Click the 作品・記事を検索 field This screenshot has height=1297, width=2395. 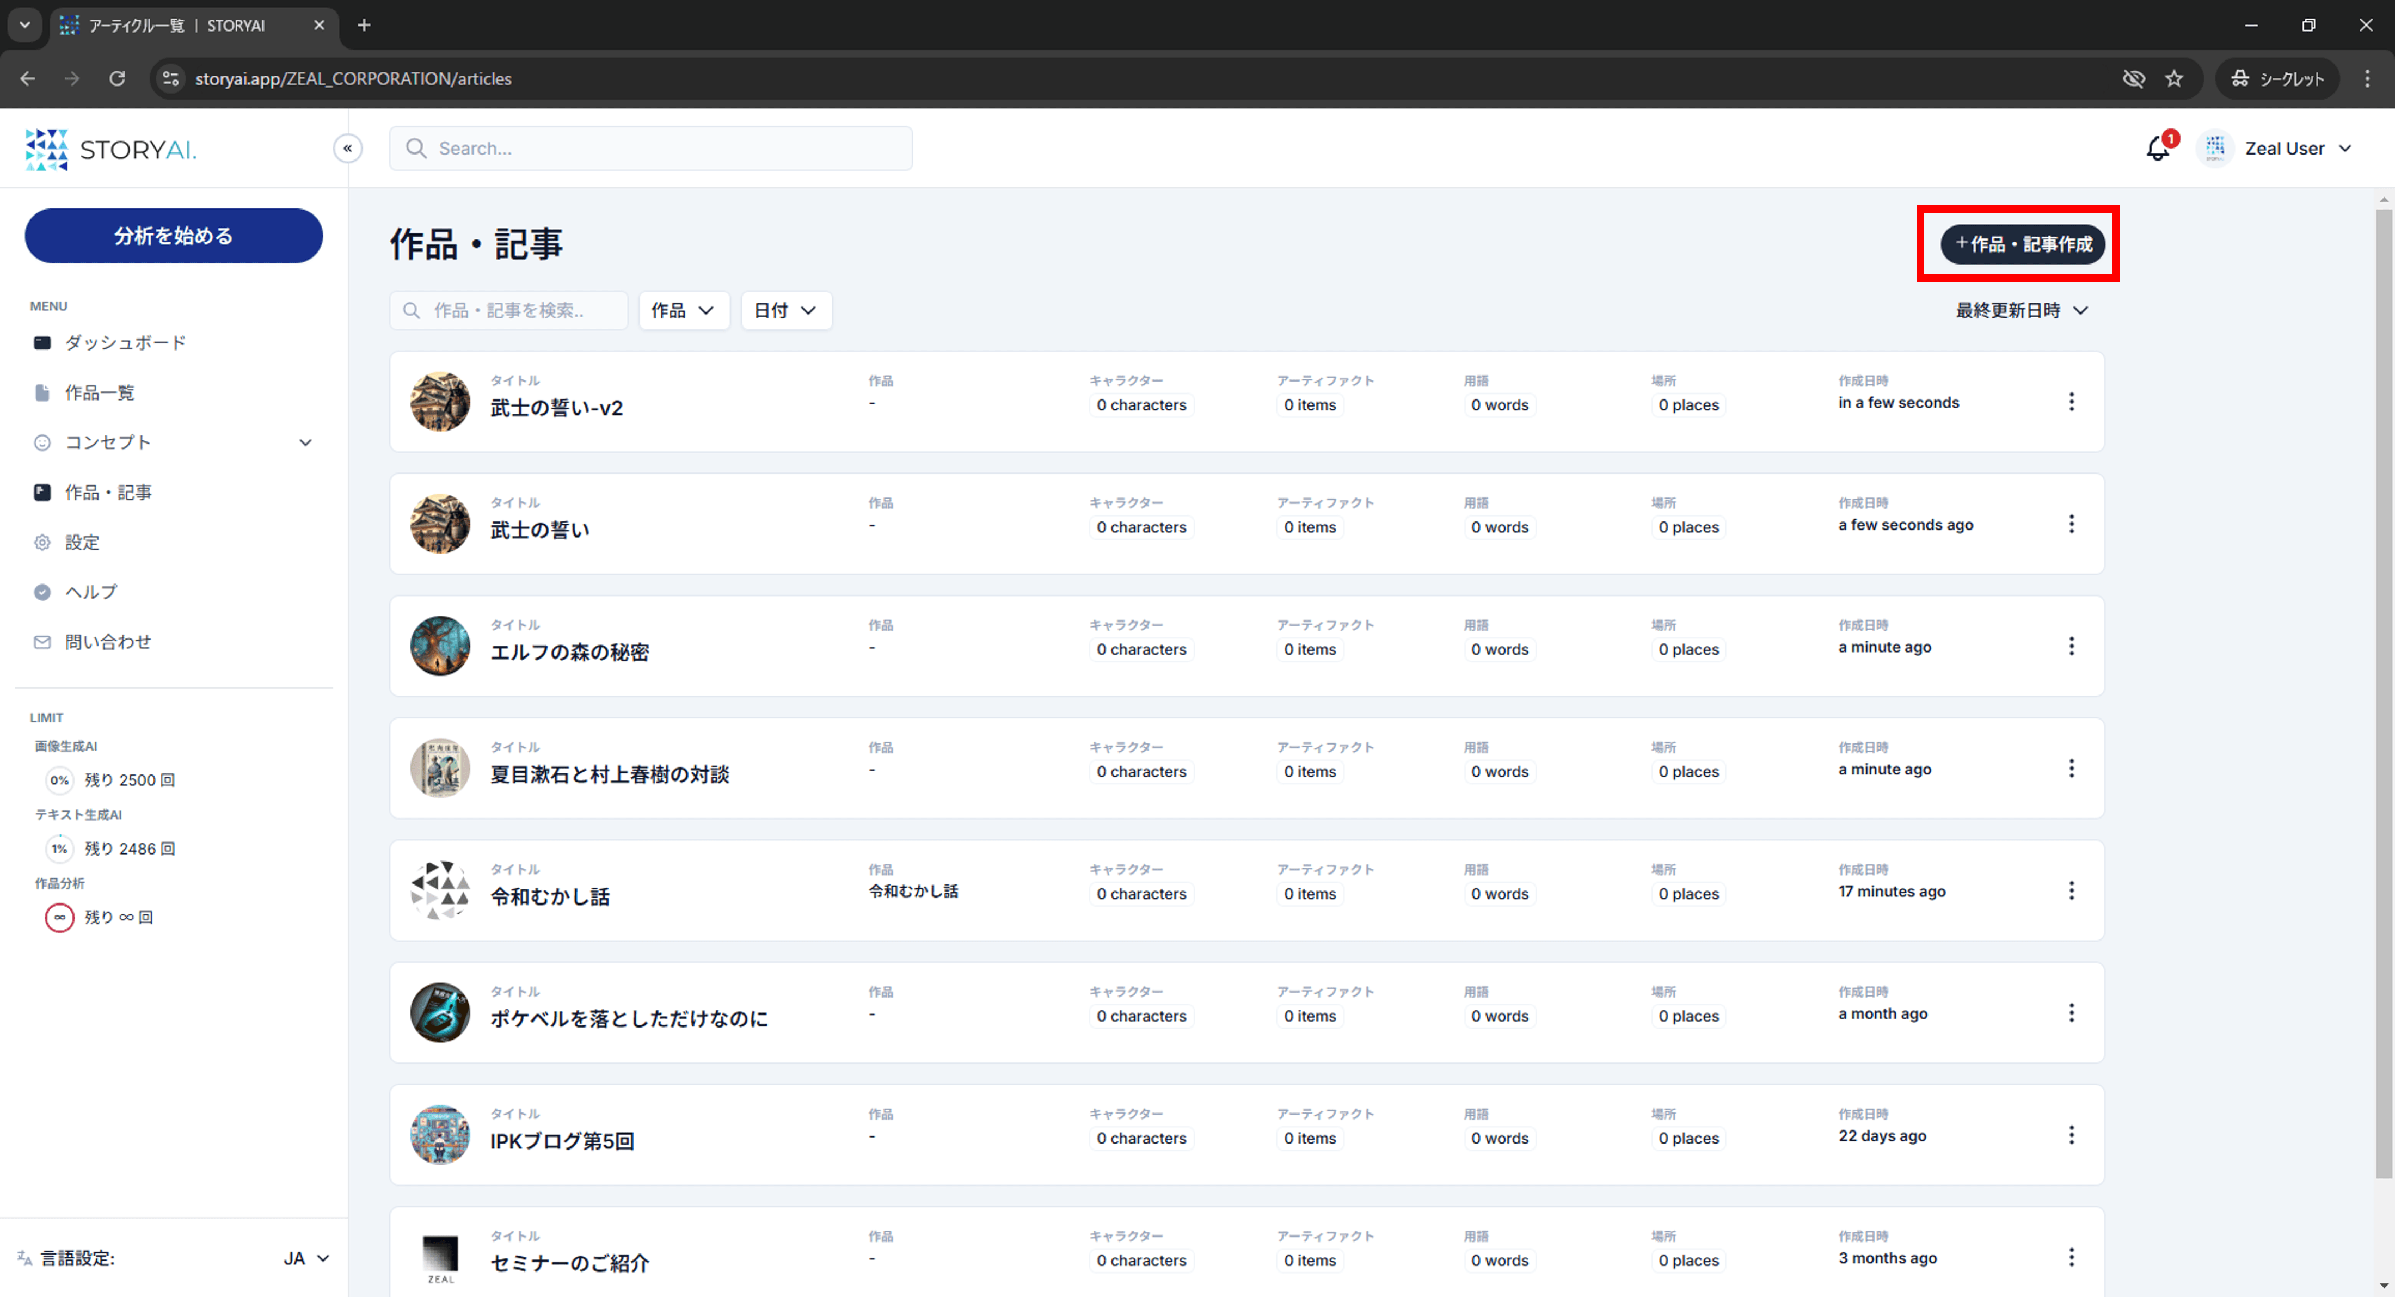click(508, 311)
